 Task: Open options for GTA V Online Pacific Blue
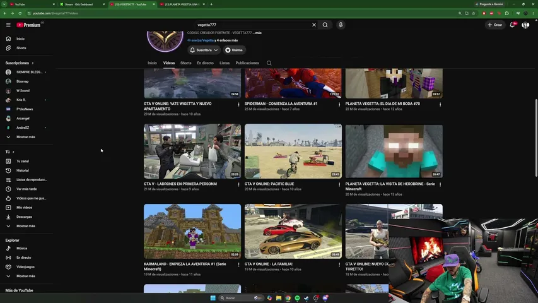point(339,184)
